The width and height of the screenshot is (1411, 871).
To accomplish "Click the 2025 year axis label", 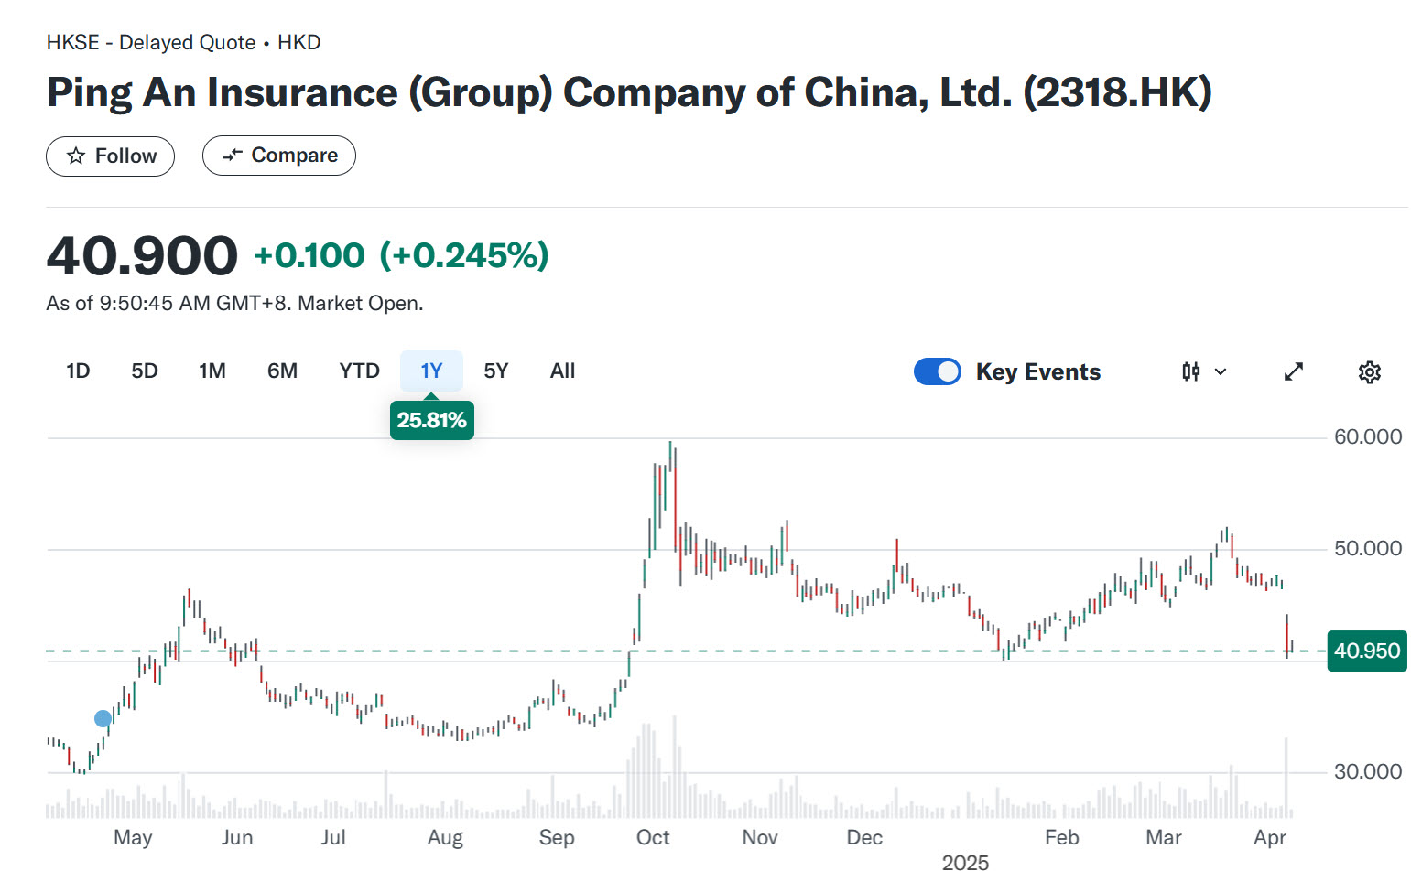I will (x=965, y=862).
